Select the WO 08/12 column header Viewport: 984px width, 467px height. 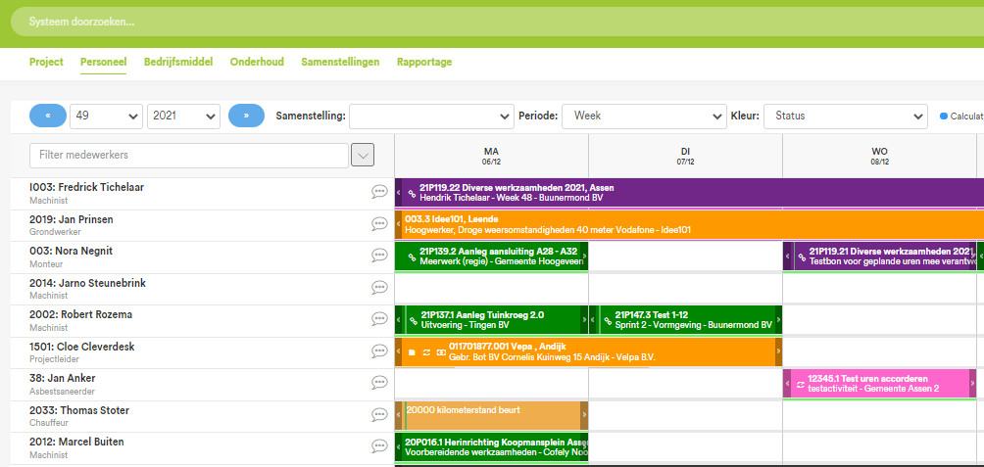[x=879, y=156]
